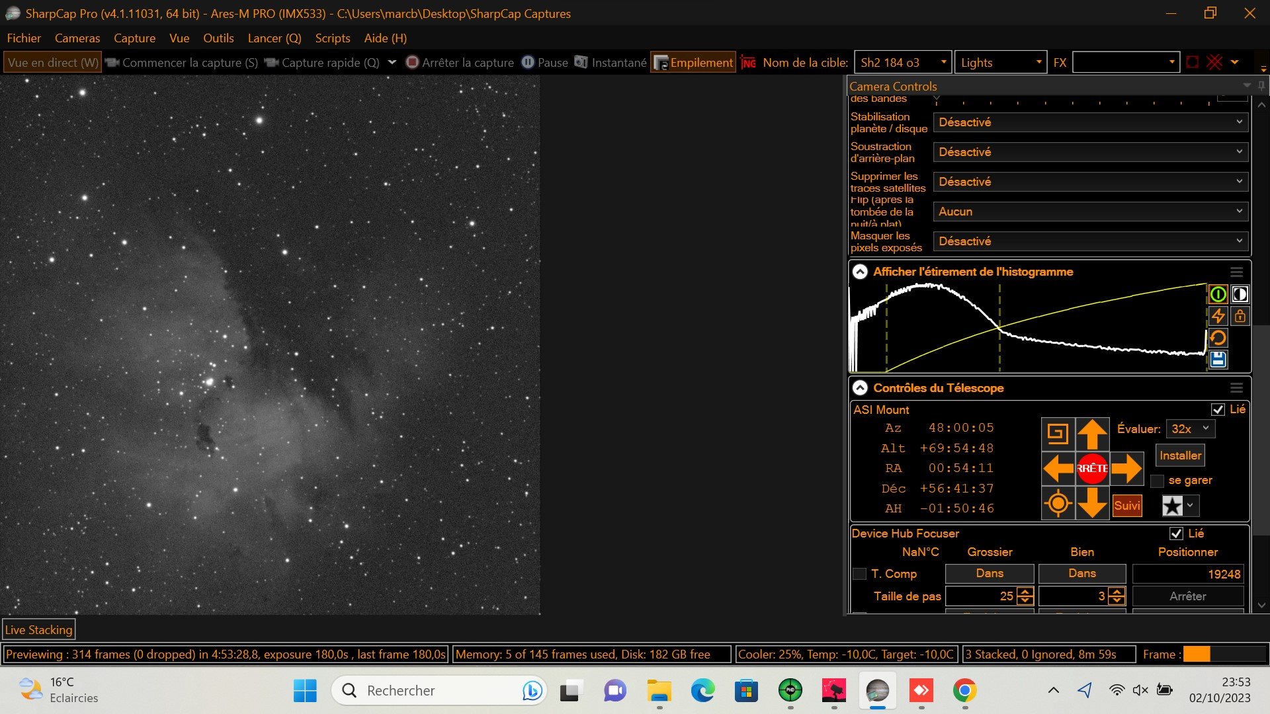
Task: Click the focuser position field showing 19248
Action: point(1188,574)
